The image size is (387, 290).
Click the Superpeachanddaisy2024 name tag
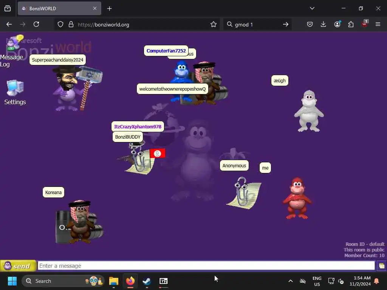coord(57,60)
